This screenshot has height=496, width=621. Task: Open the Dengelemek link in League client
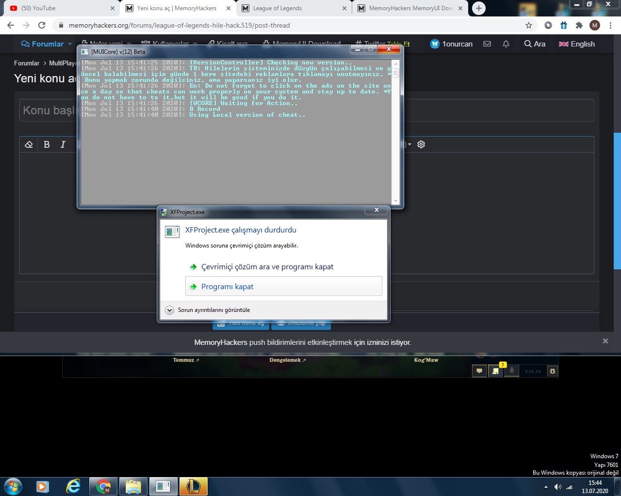tap(288, 360)
